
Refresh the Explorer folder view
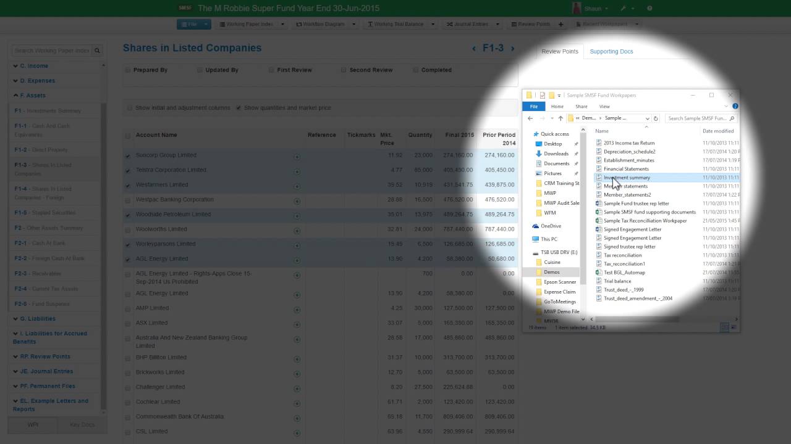[x=656, y=118]
